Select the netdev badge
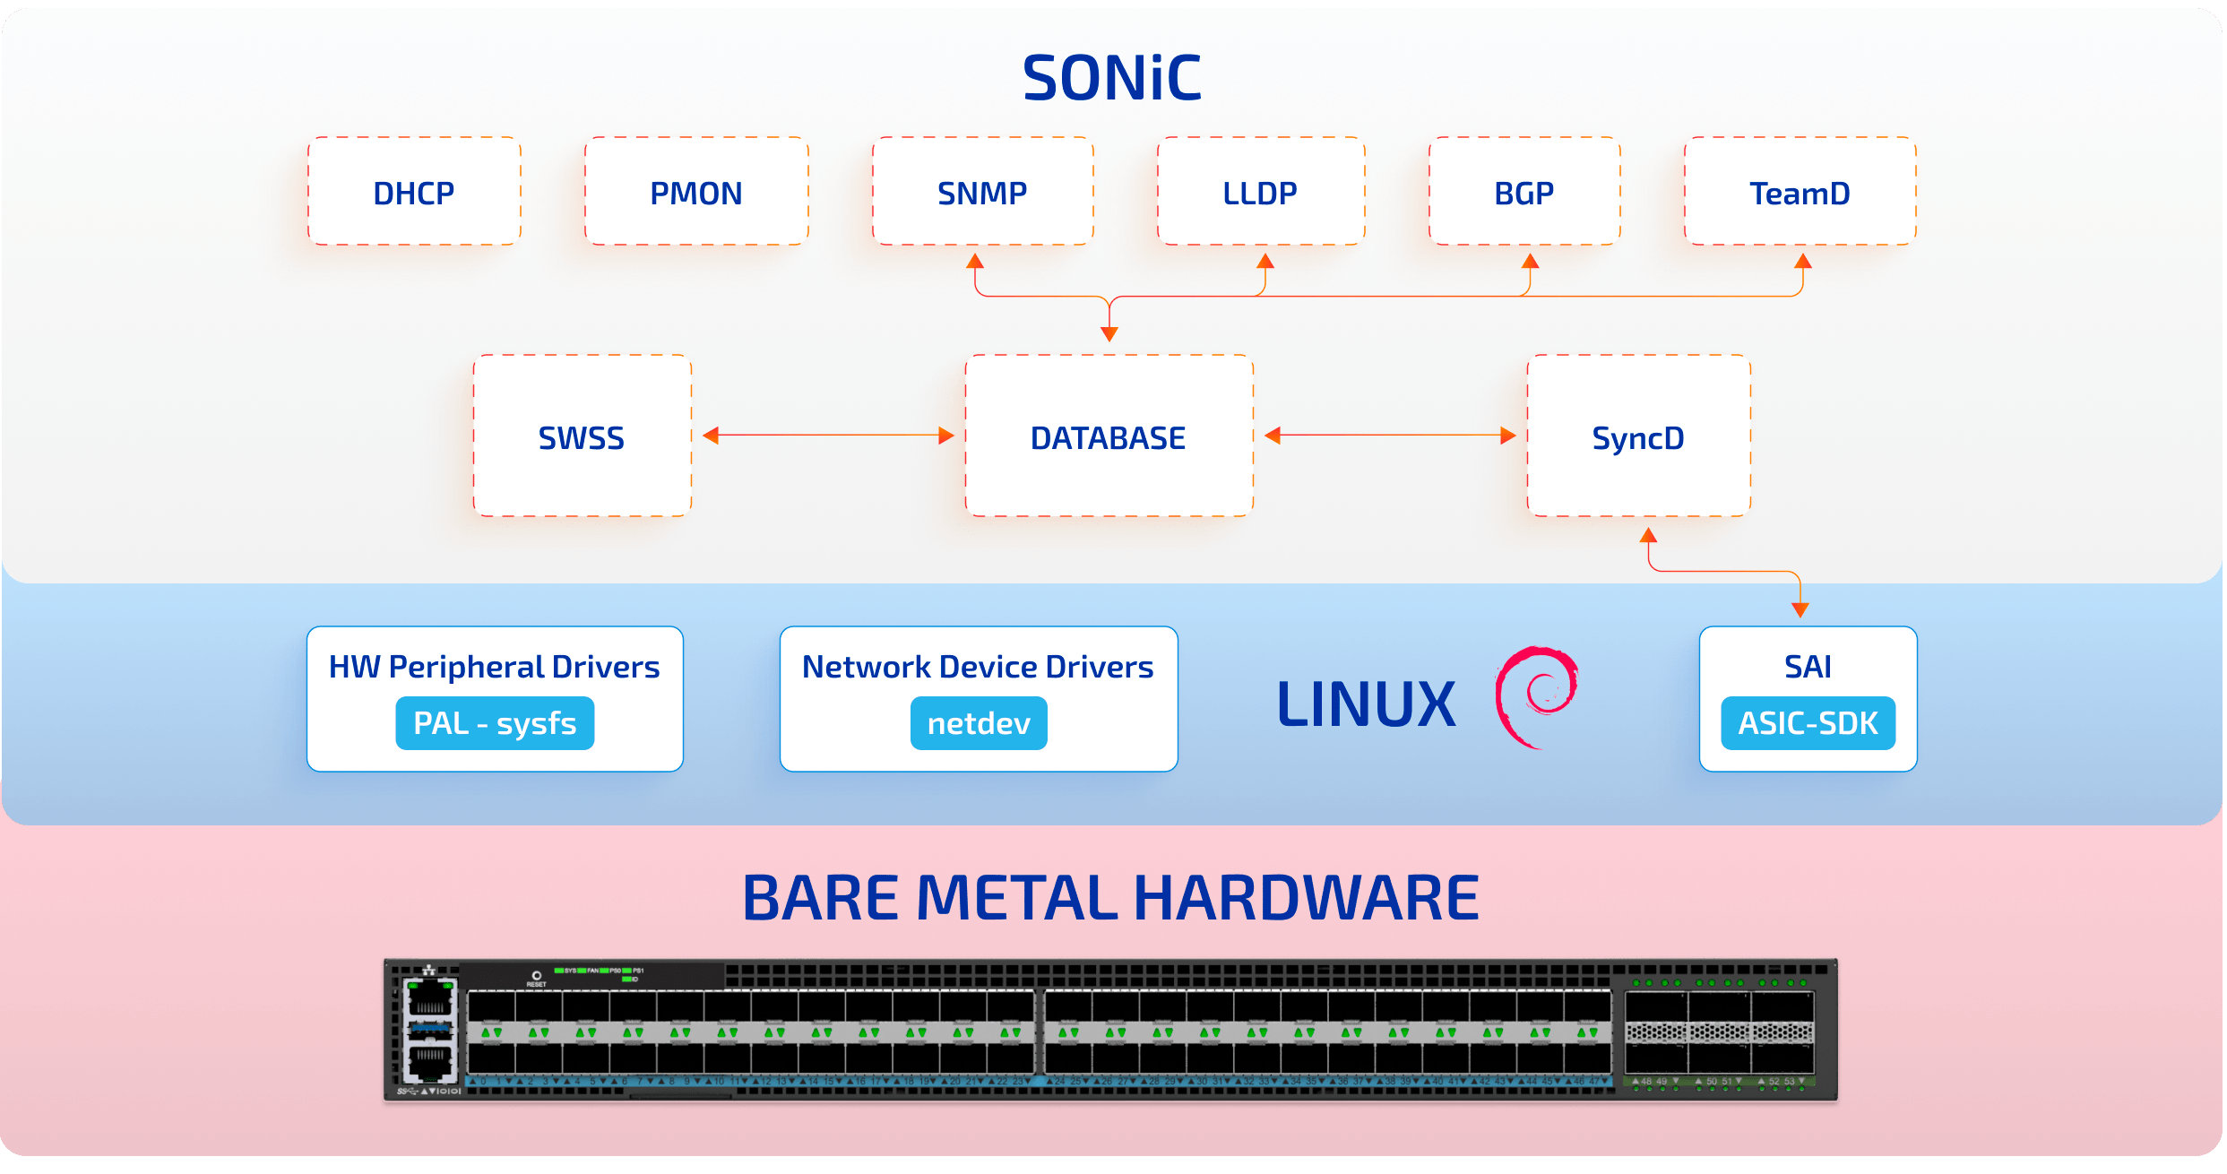Screen dimensions: 2227x1174 [x=979, y=723]
